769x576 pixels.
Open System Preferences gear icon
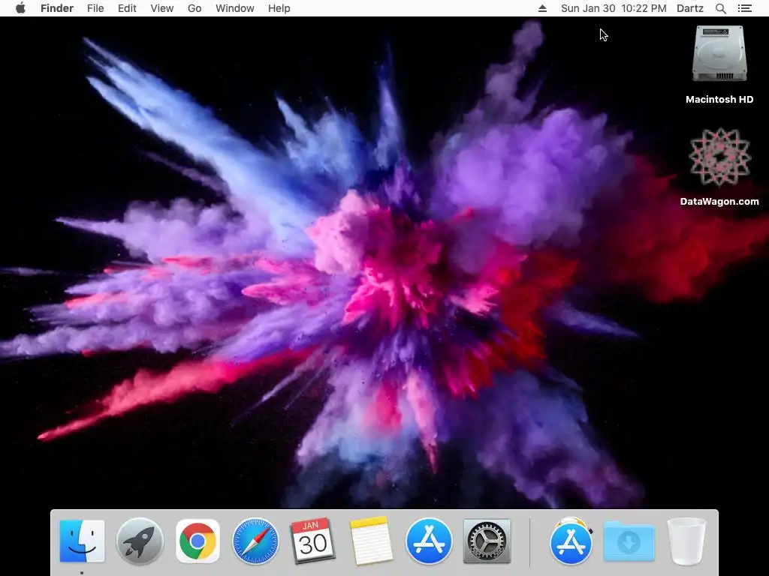487,541
